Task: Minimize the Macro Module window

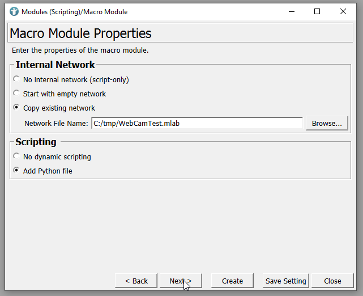Action: click(x=291, y=11)
